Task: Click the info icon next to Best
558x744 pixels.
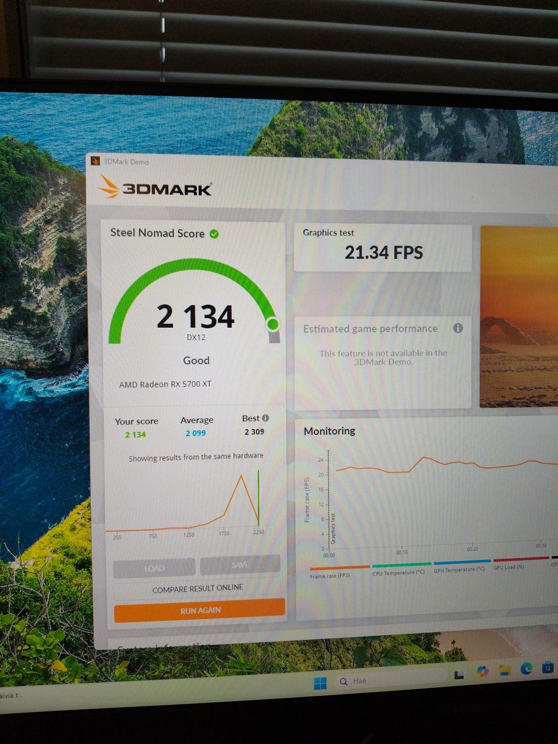Action: tap(266, 418)
